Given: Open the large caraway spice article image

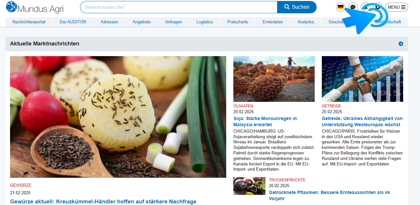Looking at the screenshot, I should tap(118, 117).
